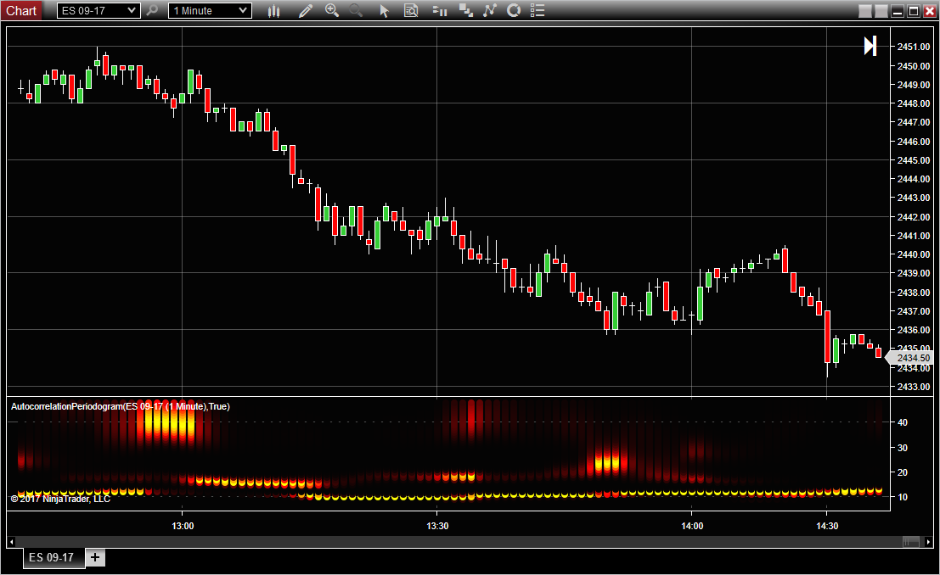Image resolution: width=940 pixels, height=575 pixels.
Task: Click the 40 value on periodogram scale
Action: (903, 422)
